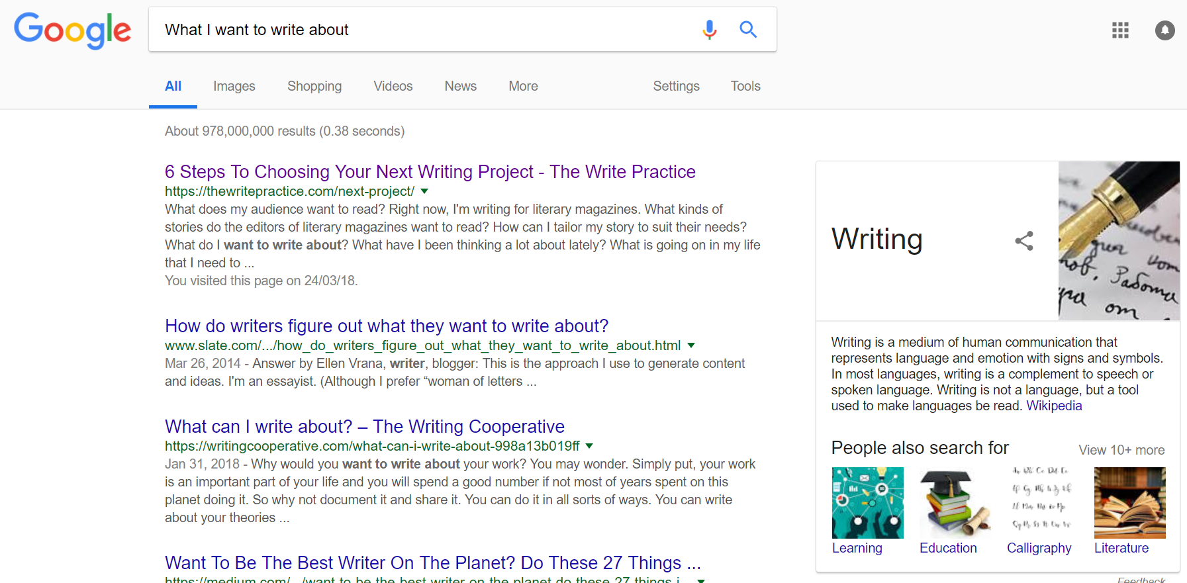Image resolution: width=1187 pixels, height=583 pixels.
Task: Open How do writers figure out result
Action: coord(387,326)
